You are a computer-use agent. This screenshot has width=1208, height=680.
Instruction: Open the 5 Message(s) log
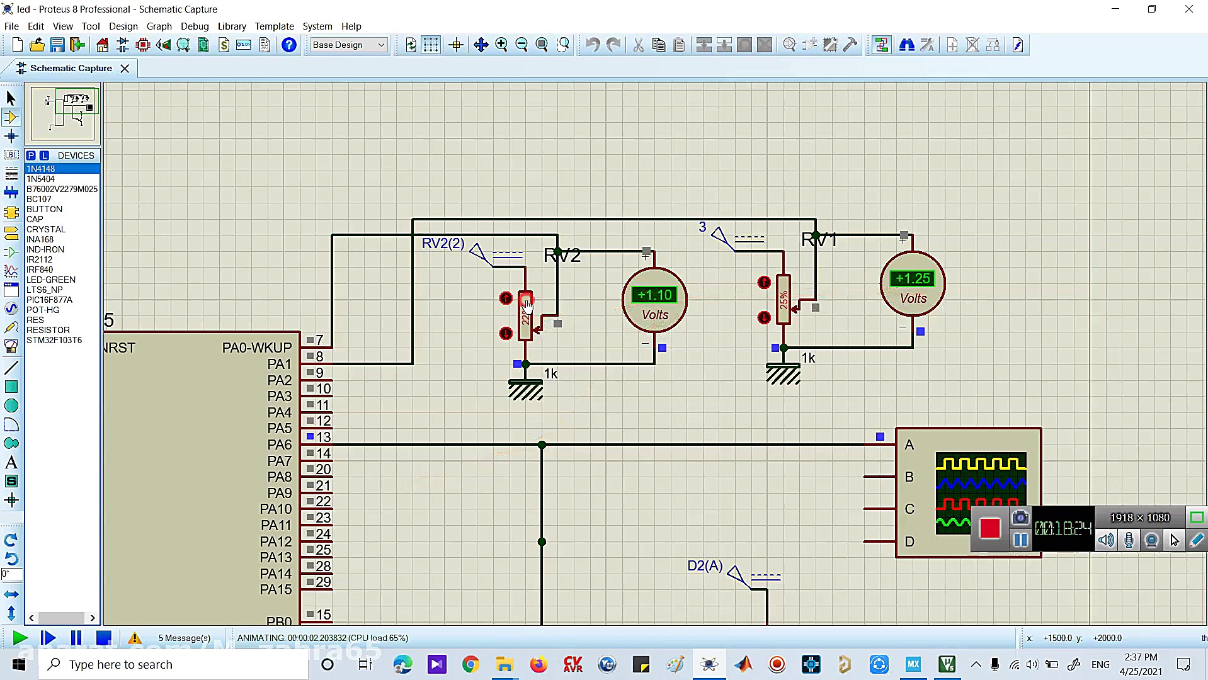(184, 638)
